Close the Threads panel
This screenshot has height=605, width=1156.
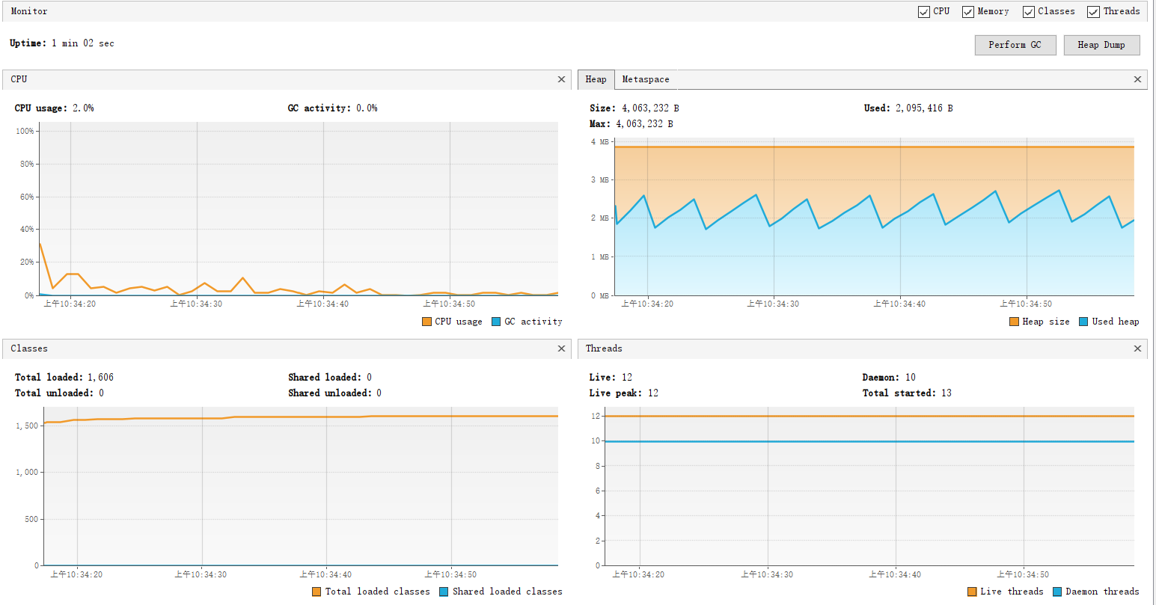tap(1138, 348)
